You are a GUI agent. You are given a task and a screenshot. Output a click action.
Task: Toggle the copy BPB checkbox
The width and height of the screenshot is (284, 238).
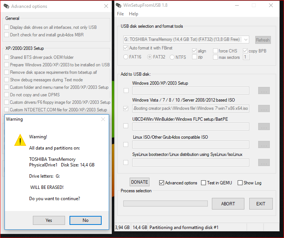tap(245, 51)
